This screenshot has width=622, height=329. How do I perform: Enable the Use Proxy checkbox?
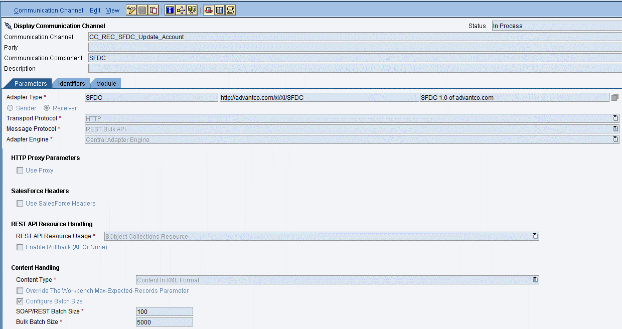[20, 170]
